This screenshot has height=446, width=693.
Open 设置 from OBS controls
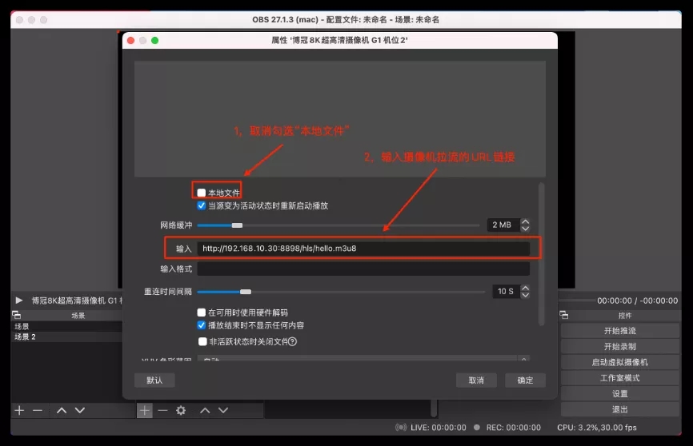(x=620, y=394)
